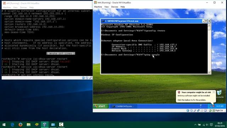Click 'option routers 192.168.10.2' line in alf4
Image resolution: width=227 pixels, height=128 pixels.
coord(25,24)
